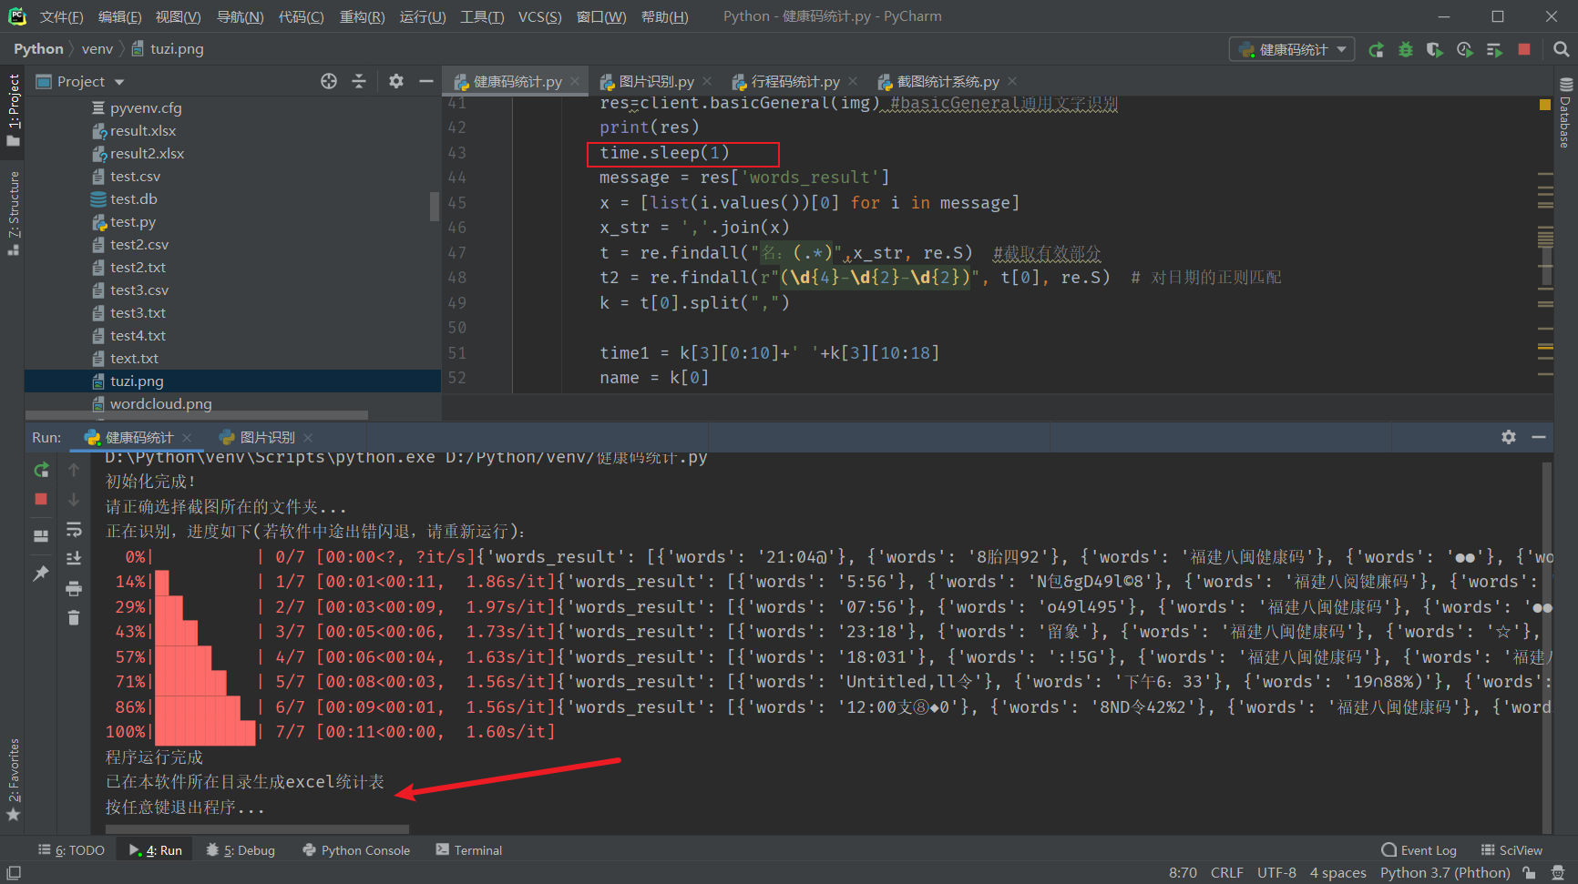The width and height of the screenshot is (1578, 884).
Task: Click the concurrent run icon next to Stop
Action: tap(1494, 50)
